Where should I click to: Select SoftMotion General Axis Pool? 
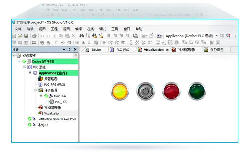(x=57, y=119)
